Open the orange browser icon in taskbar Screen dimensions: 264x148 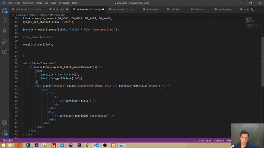[19, 145]
